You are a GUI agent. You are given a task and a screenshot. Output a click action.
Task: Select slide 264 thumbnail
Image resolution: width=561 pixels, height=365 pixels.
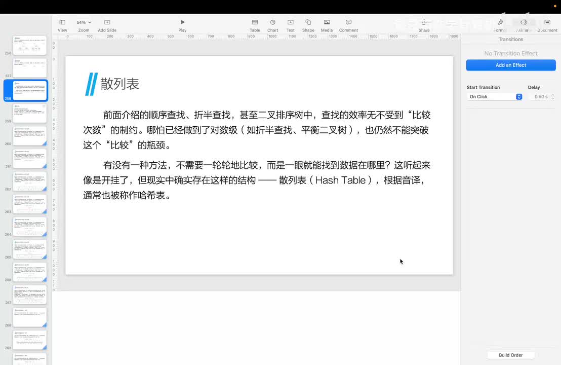click(30, 227)
